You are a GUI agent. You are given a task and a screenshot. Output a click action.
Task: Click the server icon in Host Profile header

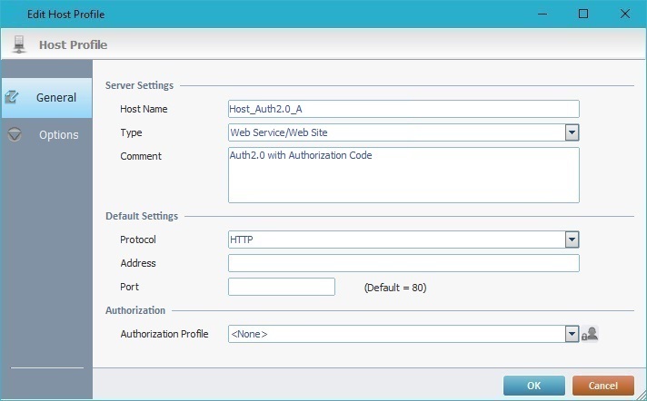click(19, 44)
